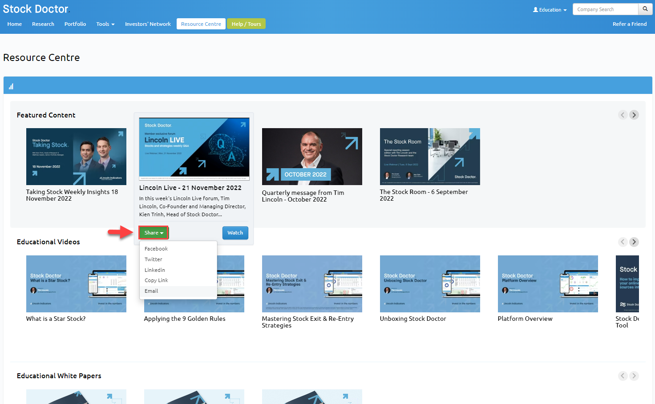The width and height of the screenshot is (655, 404).
Task: Open the Refer a Friend link
Action: [x=629, y=24]
